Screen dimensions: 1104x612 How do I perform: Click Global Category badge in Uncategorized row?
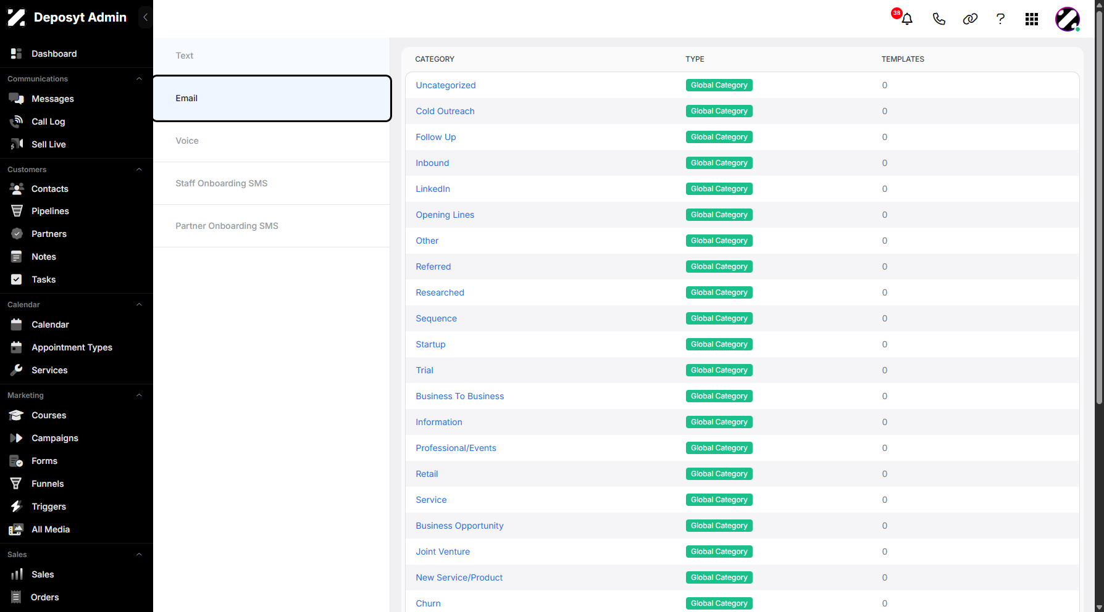(719, 85)
